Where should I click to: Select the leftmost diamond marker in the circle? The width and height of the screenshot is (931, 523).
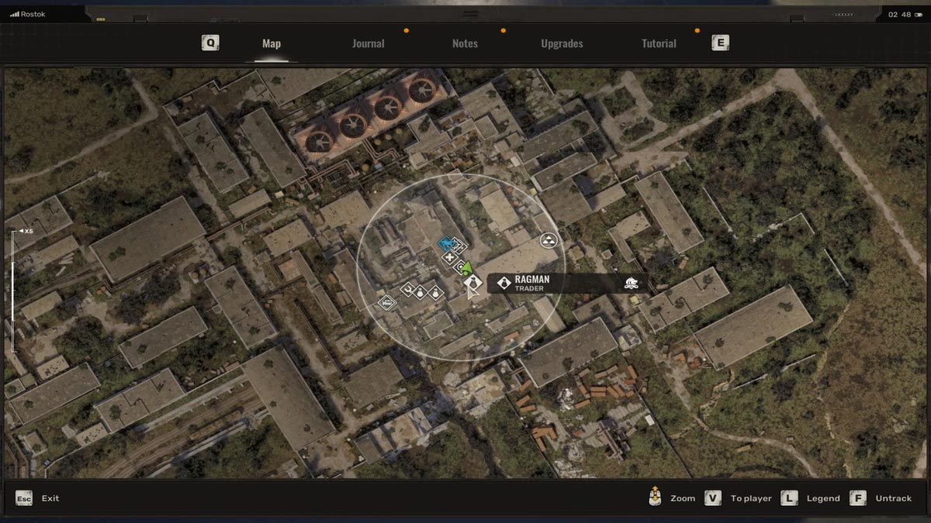385,302
